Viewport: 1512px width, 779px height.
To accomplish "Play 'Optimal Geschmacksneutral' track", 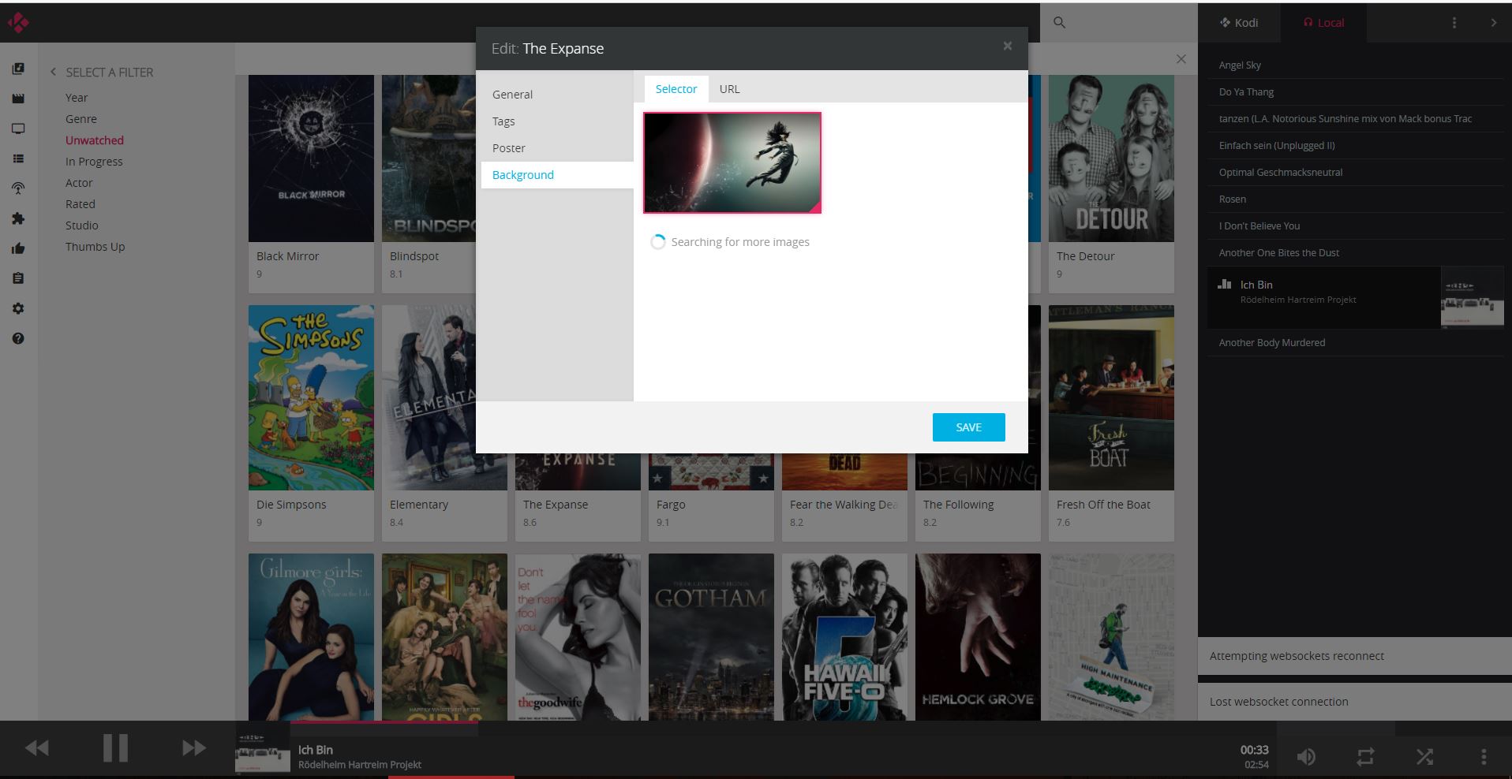I will pos(1355,173).
